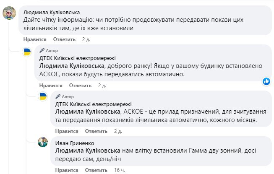Reply to second ДТЕК comment
274x174 pixels.
pos(96,131)
